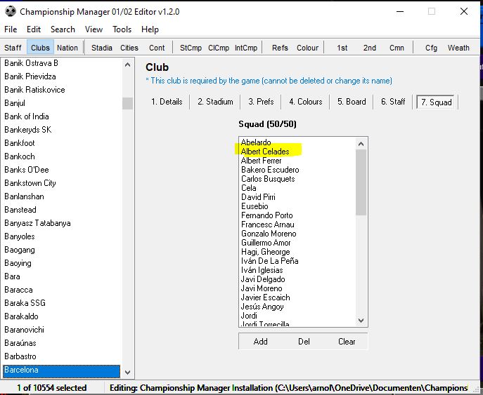Open the Tools menu
483x395 pixels.
tap(122, 29)
